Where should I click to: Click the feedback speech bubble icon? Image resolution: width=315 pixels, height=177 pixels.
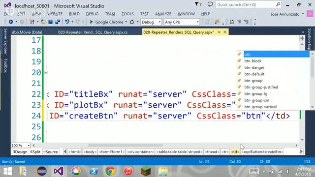click(x=210, y=4)
